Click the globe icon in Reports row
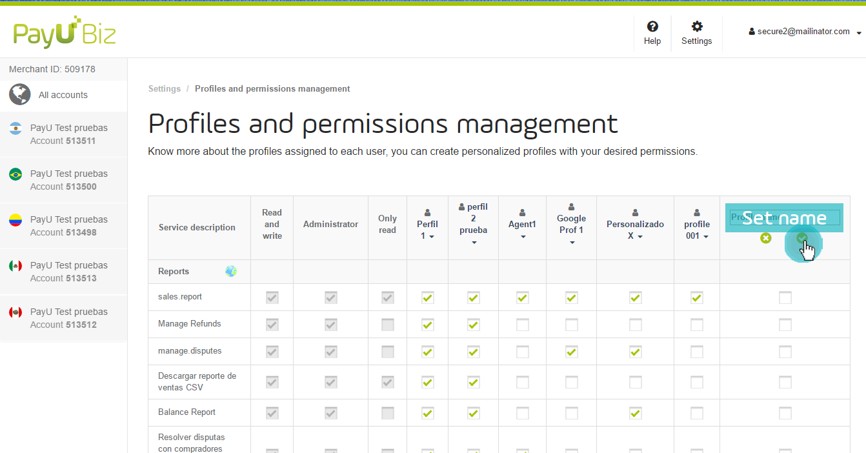Image resolution: width=866 pixels, height=453 pixels. tap(231, 272)
